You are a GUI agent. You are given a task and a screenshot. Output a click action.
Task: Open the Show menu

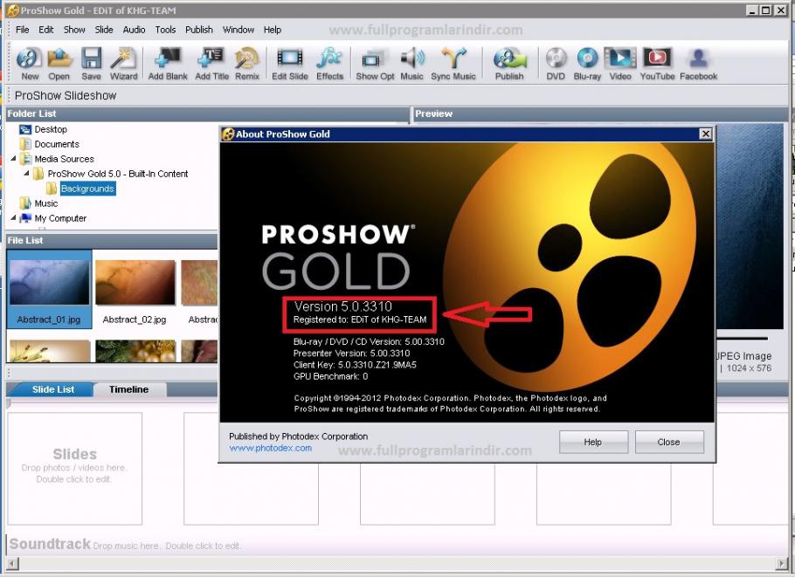coord(74,30)
